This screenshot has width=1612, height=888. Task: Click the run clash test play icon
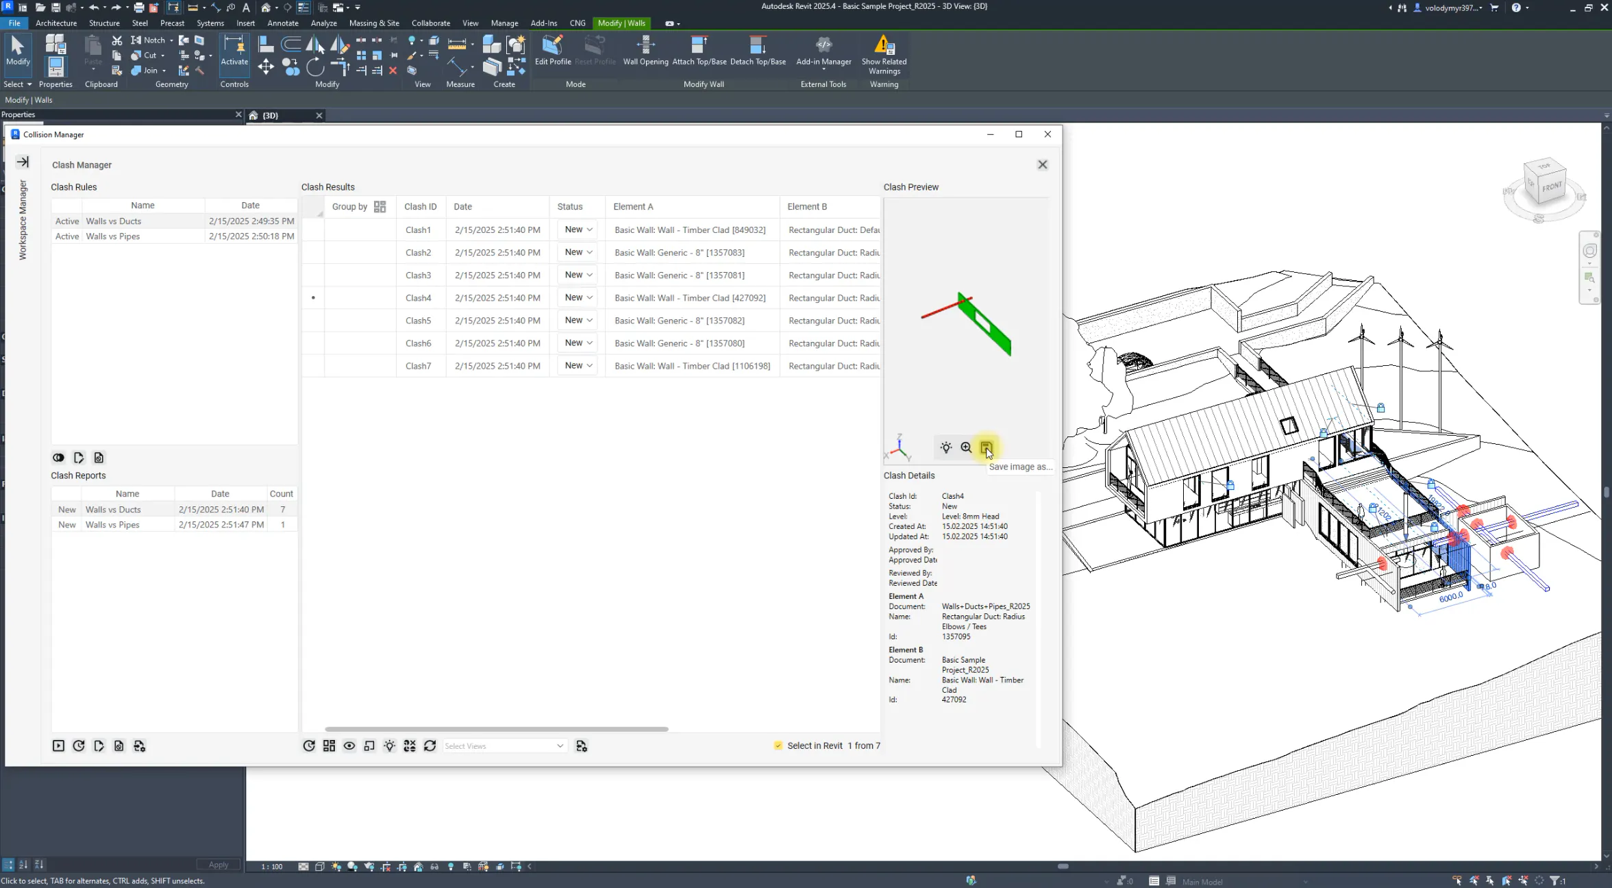[x=58, y=746]
